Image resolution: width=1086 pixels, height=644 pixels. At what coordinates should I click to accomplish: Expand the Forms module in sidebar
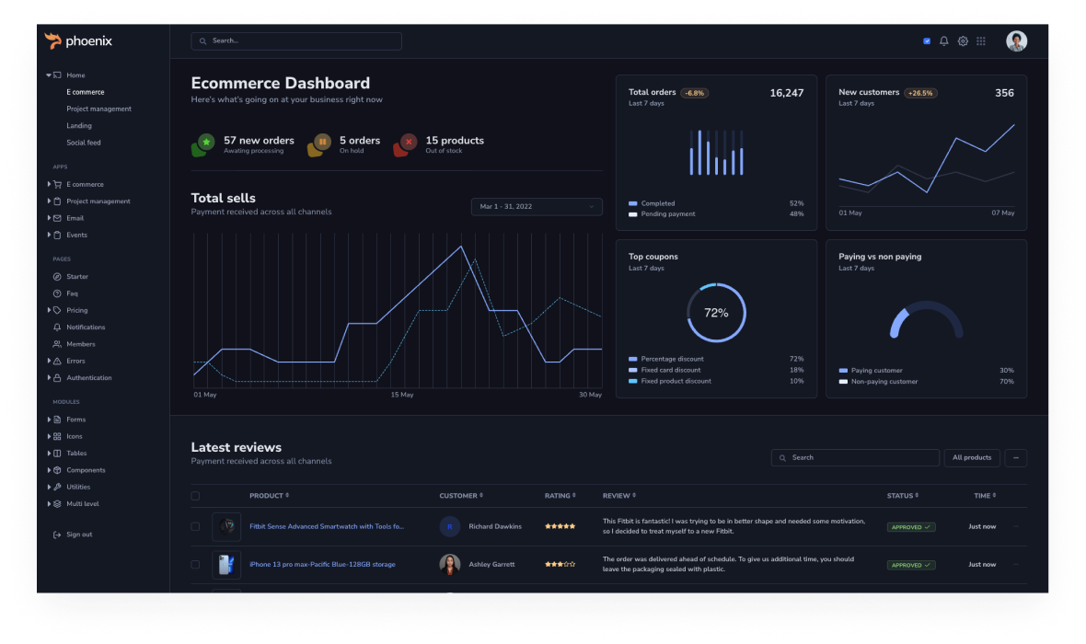click(x=75, y=420)
